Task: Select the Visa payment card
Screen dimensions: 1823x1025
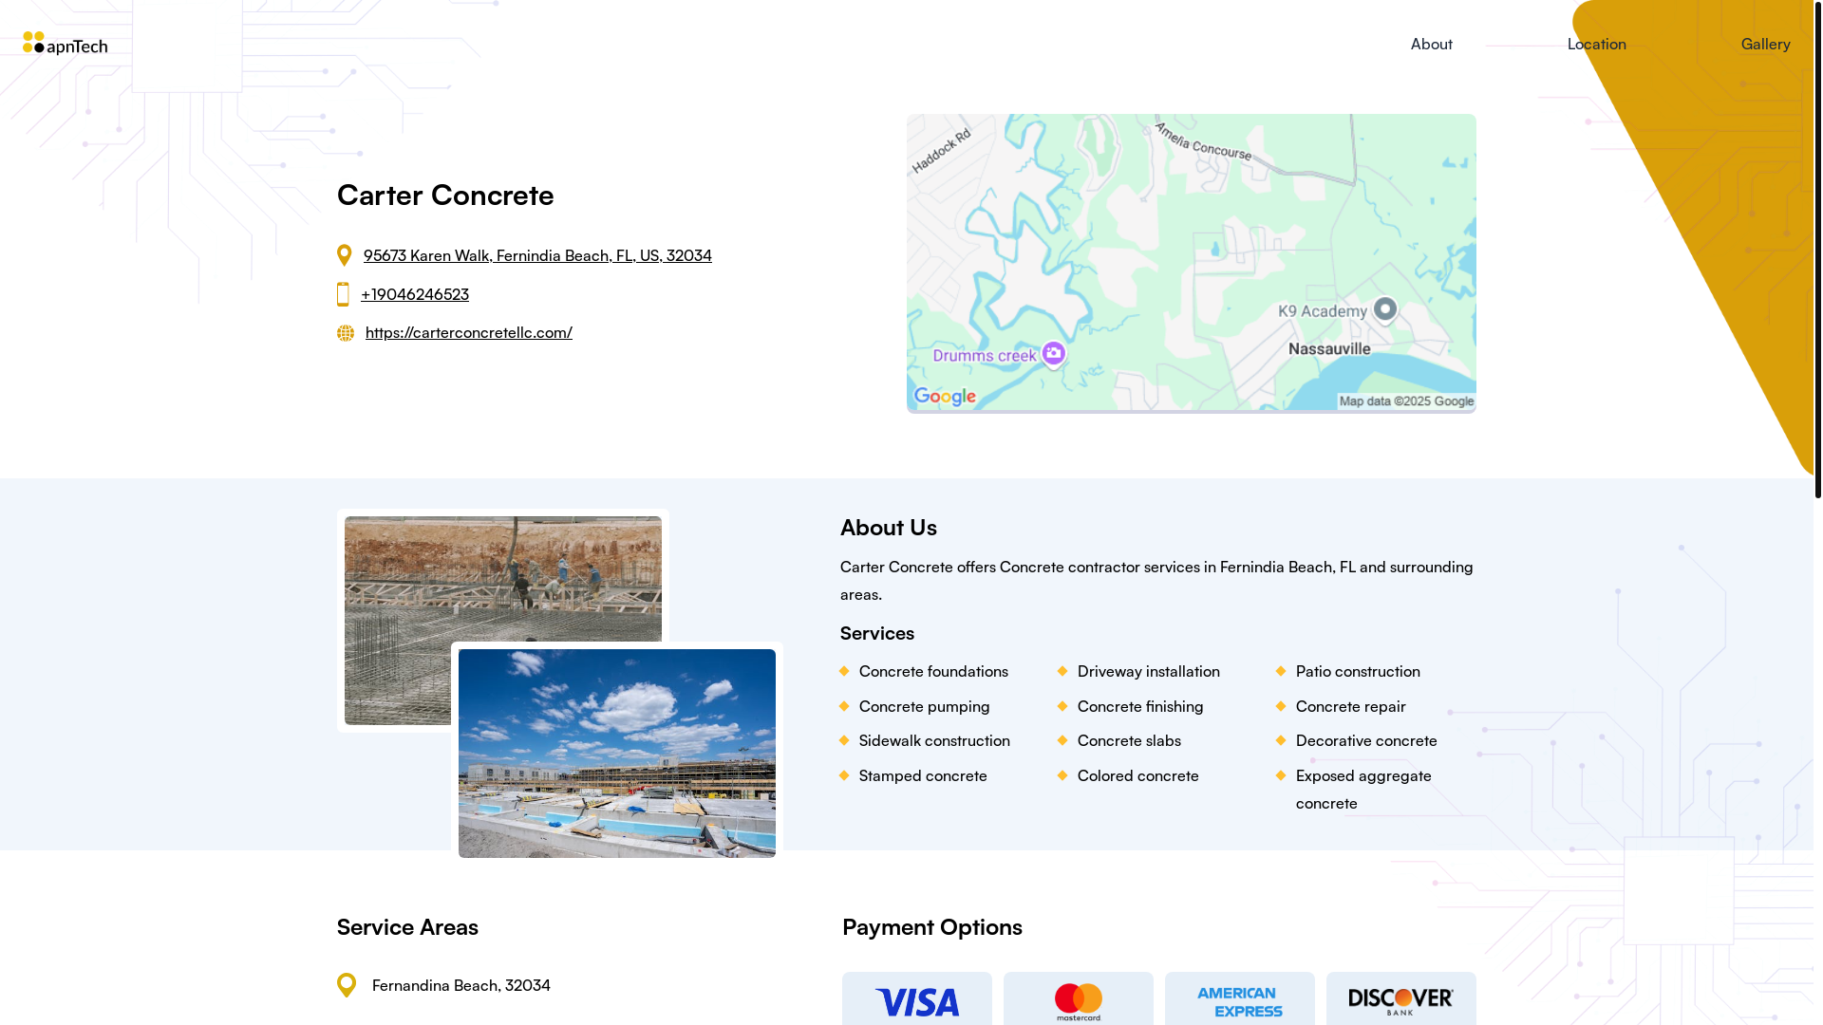Action: tap(917, 998)
